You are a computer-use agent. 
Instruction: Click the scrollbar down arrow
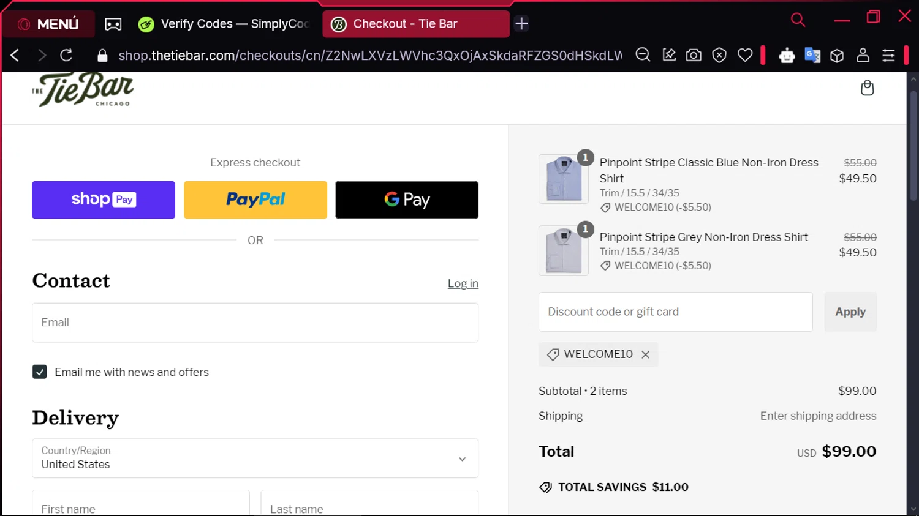tap(913, 509)
